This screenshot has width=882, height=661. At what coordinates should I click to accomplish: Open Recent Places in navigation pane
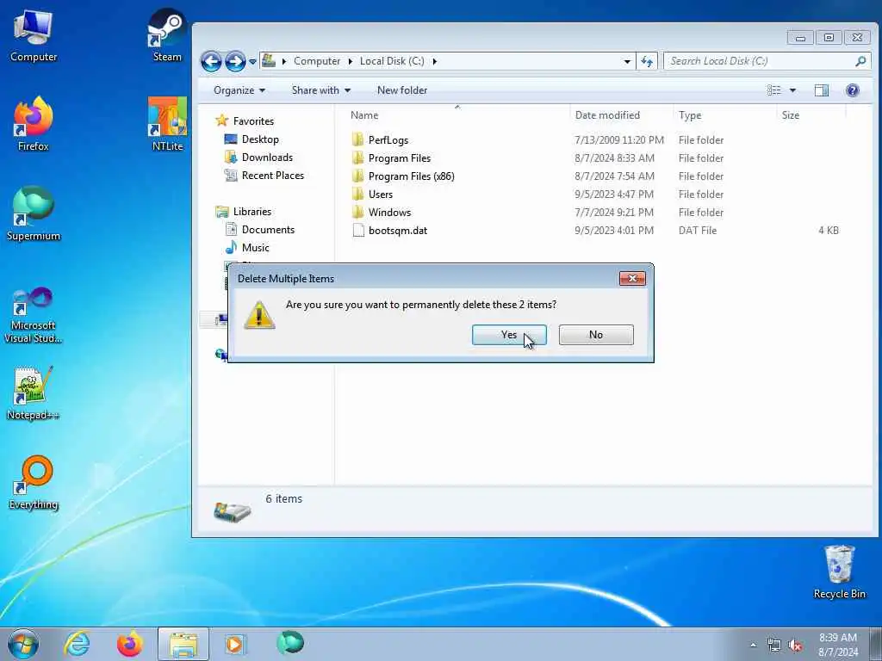tap(272, 176)
